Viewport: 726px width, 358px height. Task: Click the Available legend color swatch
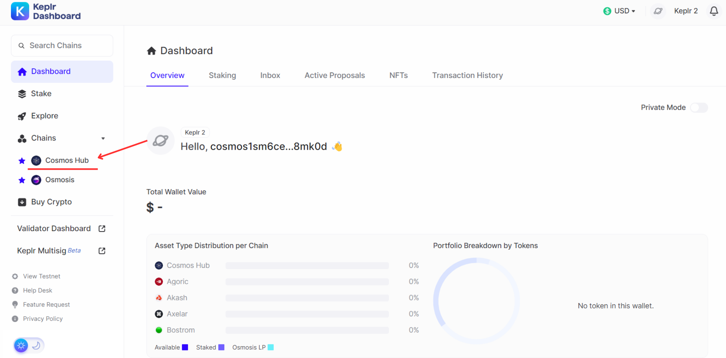click(185, 347)
